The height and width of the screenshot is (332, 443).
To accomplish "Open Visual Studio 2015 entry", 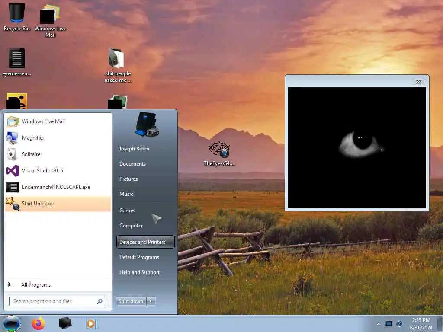I will [x=58, y=170].
